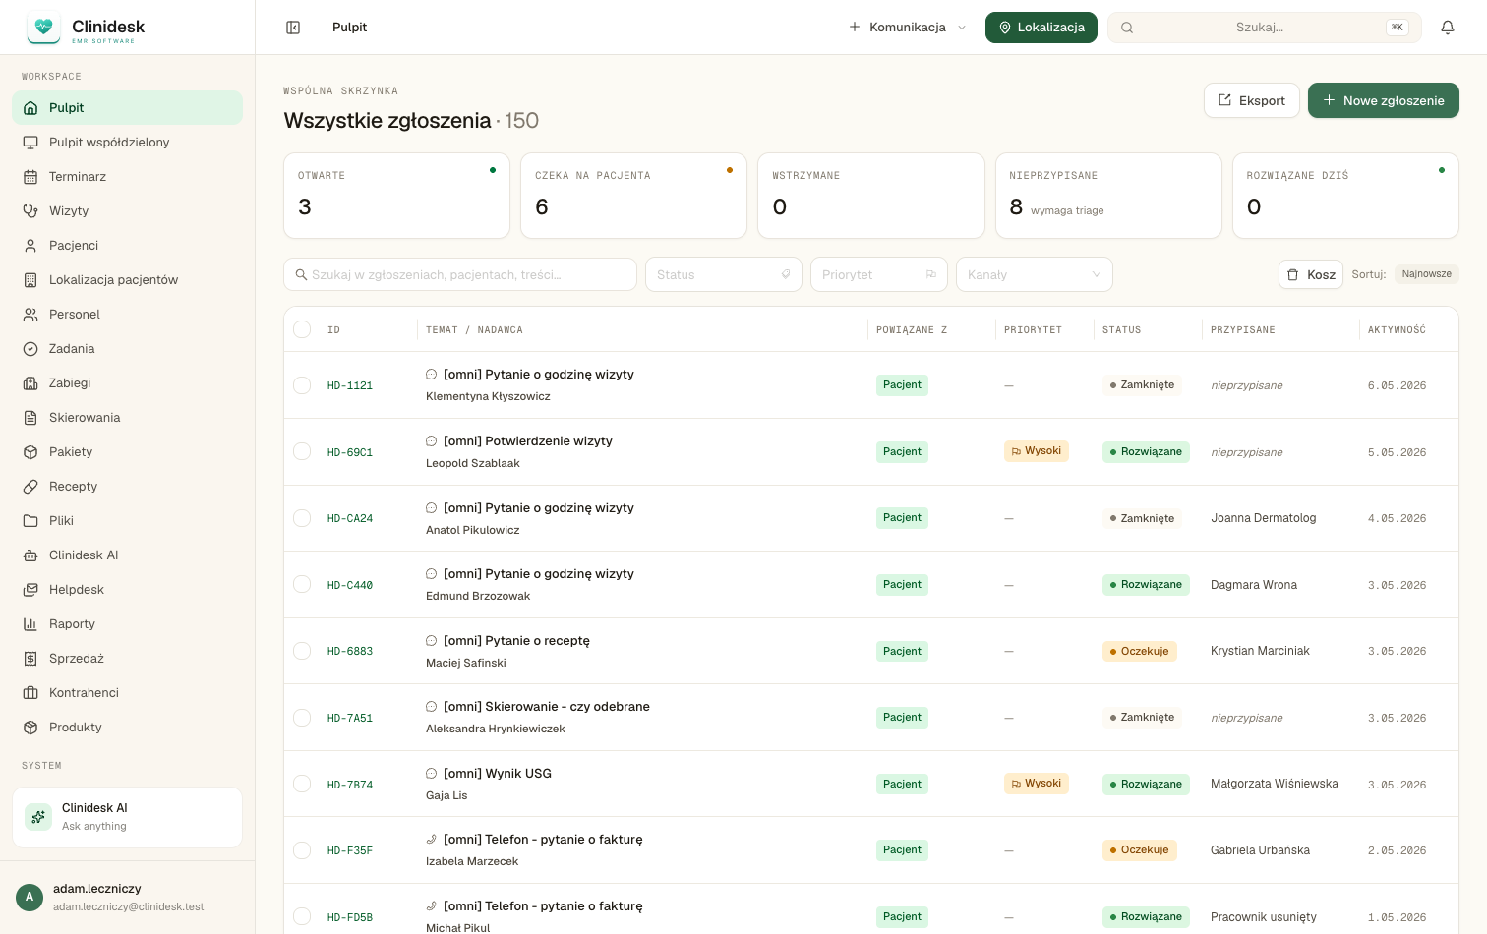This screenshot has width=1487, height=934.
Task: Open the notifications bell
Action: (x=1448, y=28)
